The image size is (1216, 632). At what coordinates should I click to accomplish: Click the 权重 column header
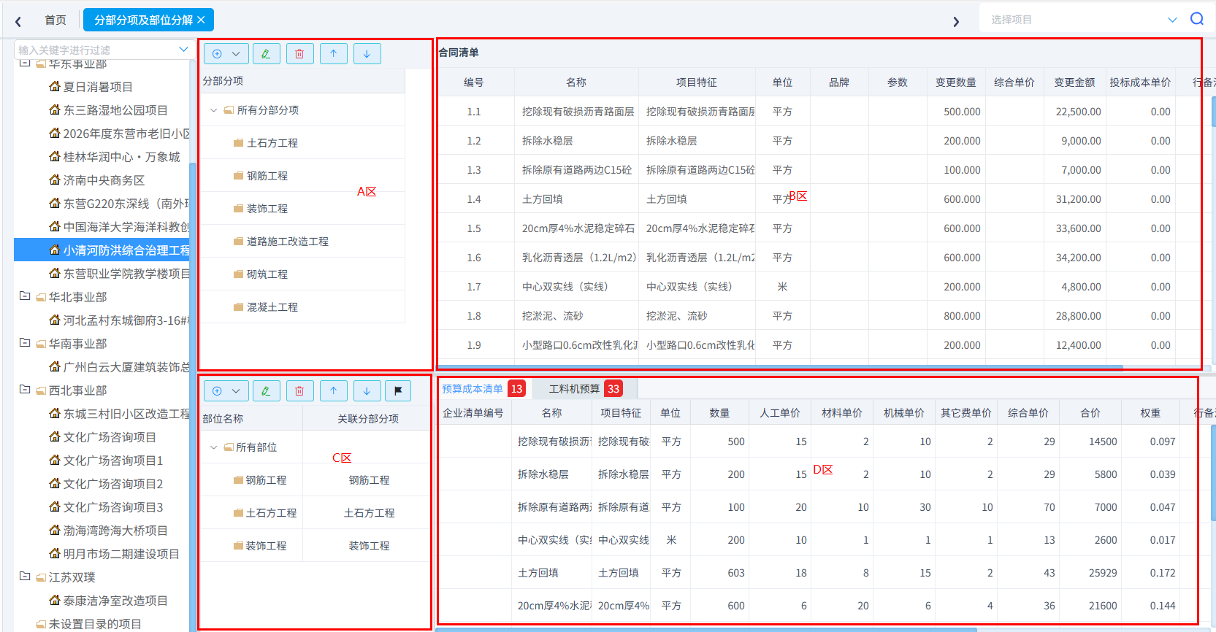point(1150,413)
